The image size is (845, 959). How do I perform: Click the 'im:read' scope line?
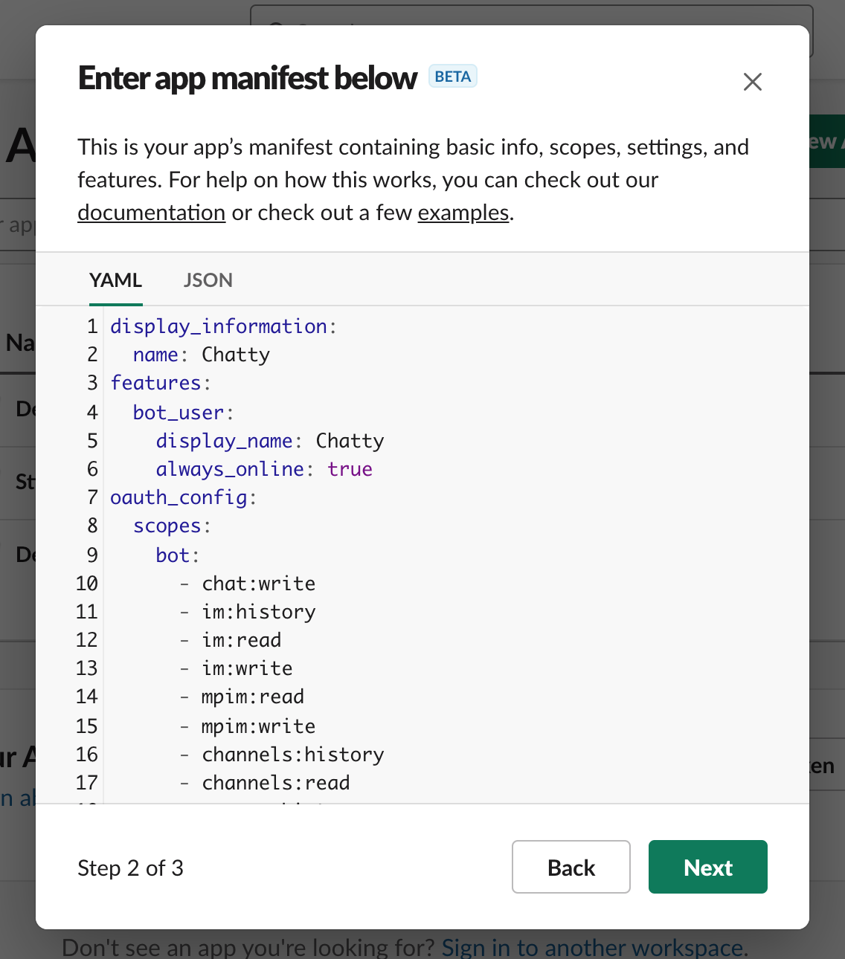pos(231,640)
